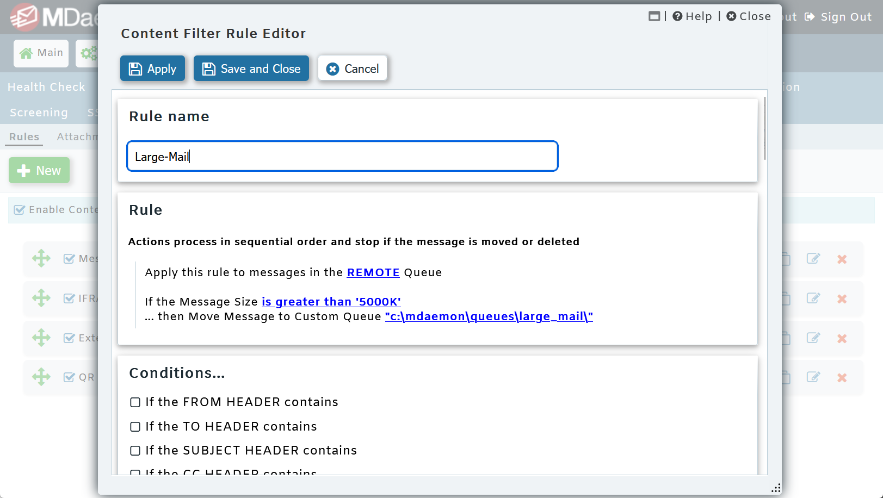Edit the fourth rule with pencil icon
This screenshot has height=498, width=883.
click(813, 377)
